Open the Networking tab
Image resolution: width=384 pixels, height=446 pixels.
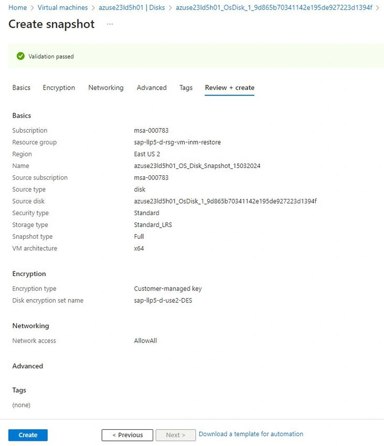pyautogui.click(x=106, y=88)
